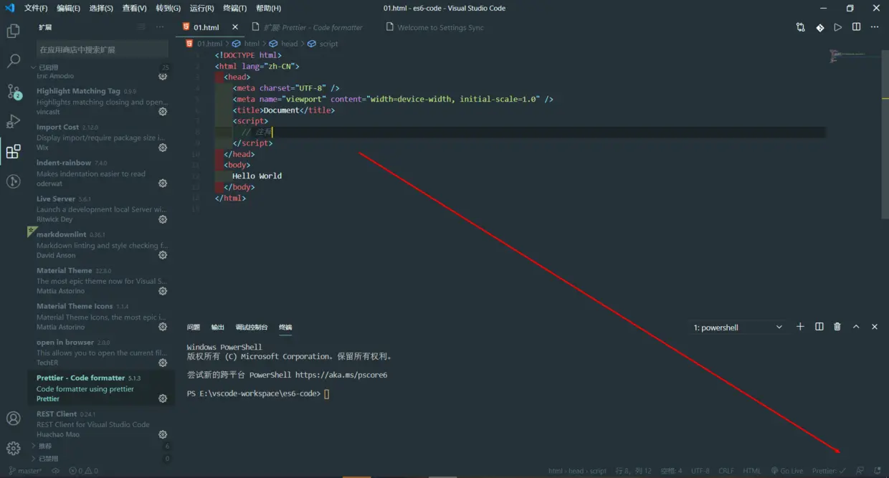Change CRLF line ending in status bar

(x=726, y=471)
